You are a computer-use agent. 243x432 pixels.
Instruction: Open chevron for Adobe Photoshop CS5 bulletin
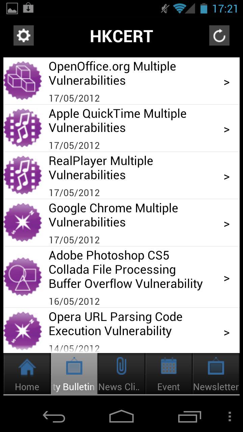pos(227,278)
